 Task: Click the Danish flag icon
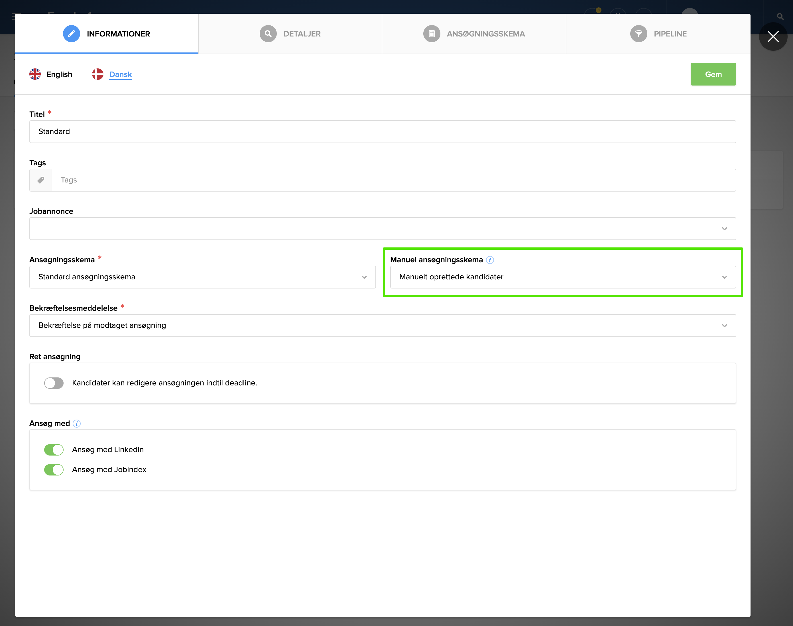pos(97,74)
